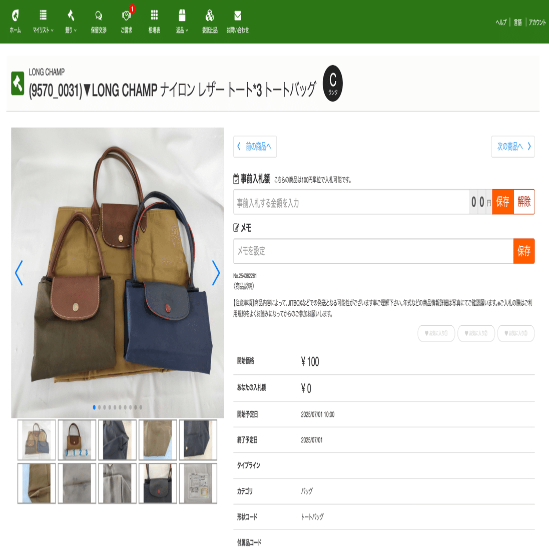The height and width of the screenshot is (549, 549).
Task: Open fourth thumbnail of tan fabric corner
Action: (158, 440)
